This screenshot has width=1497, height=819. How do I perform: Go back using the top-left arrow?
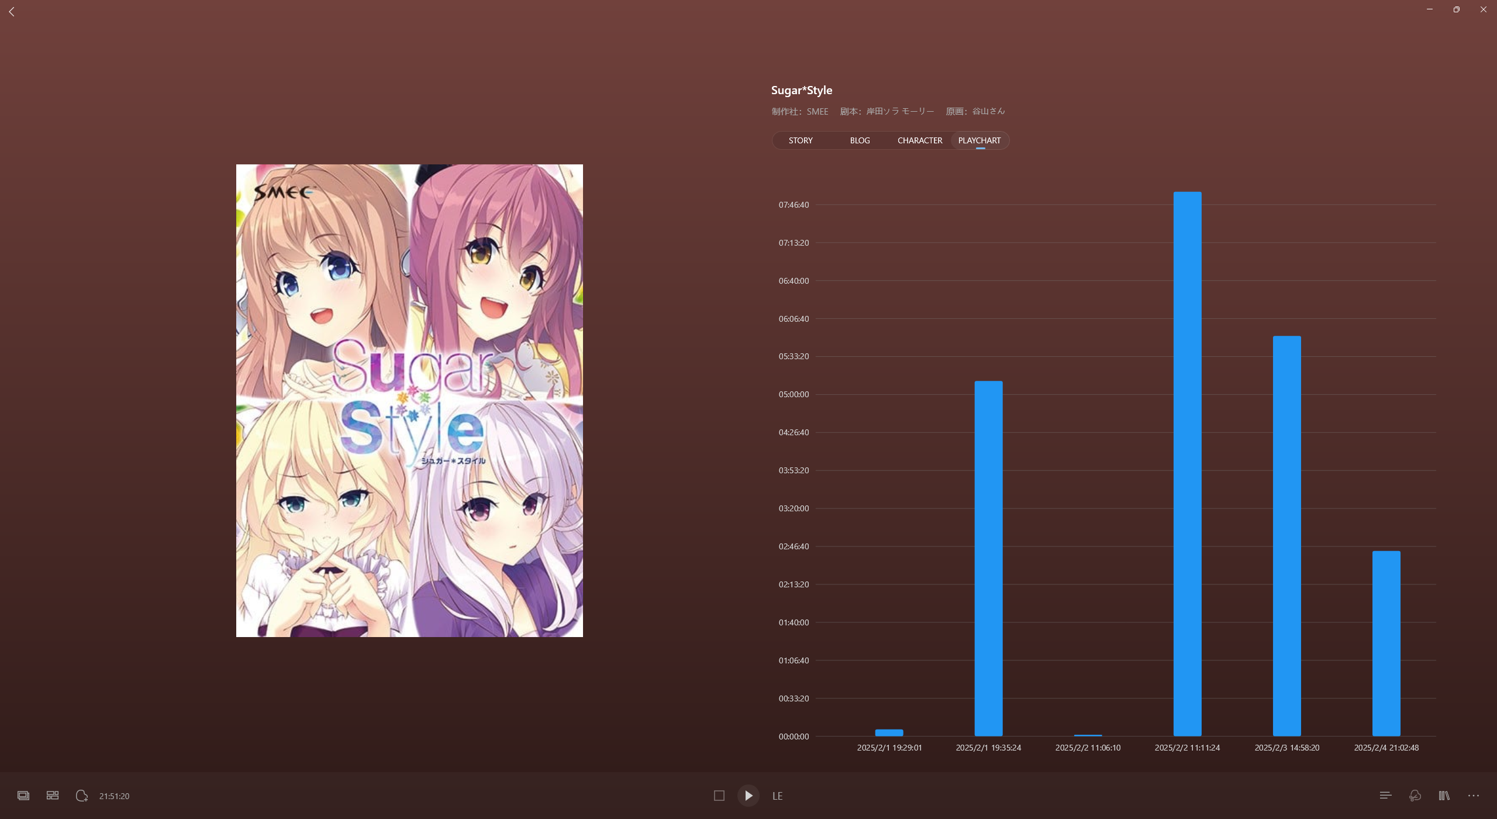point(12,12)
